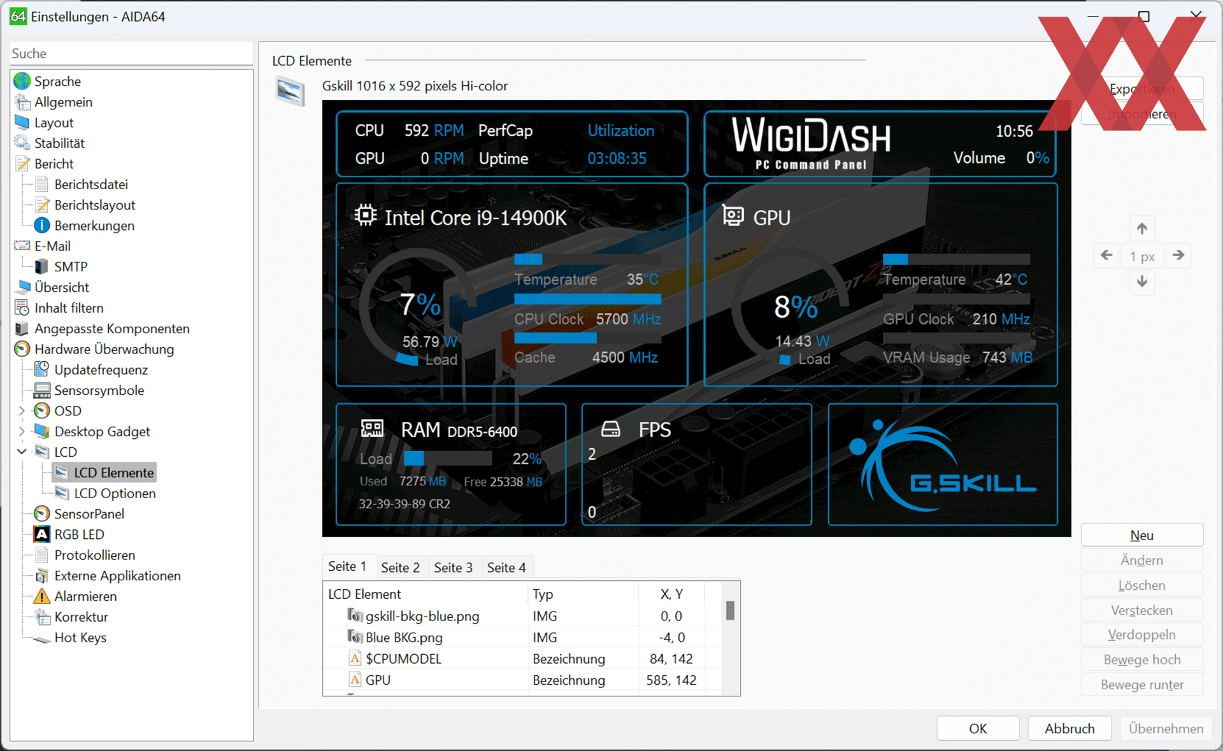Open the Desktop Gadget icon
The width and height of the screenshot is (1223, 751).
coord(42,431)
